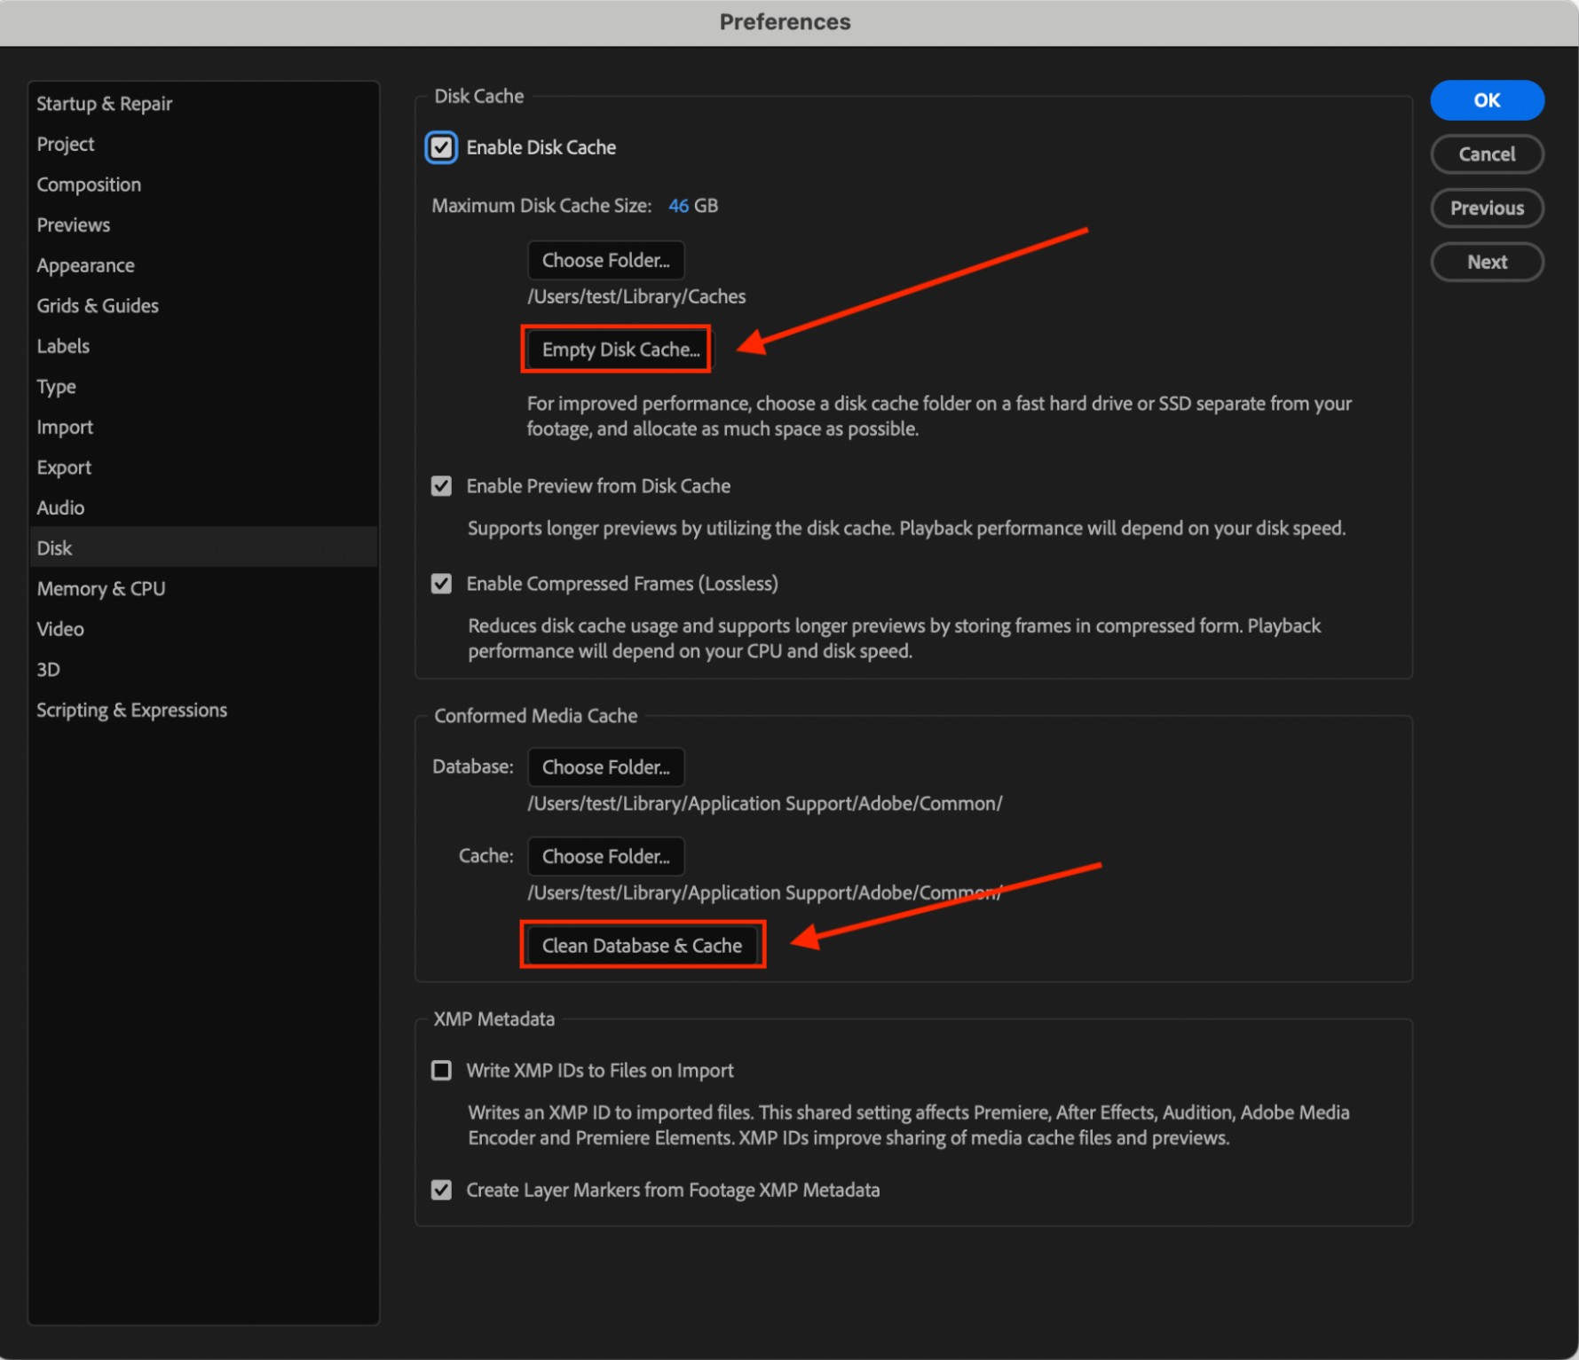
Task: Choose a folder for the conformed media Cache
Action: pos(606,855)
